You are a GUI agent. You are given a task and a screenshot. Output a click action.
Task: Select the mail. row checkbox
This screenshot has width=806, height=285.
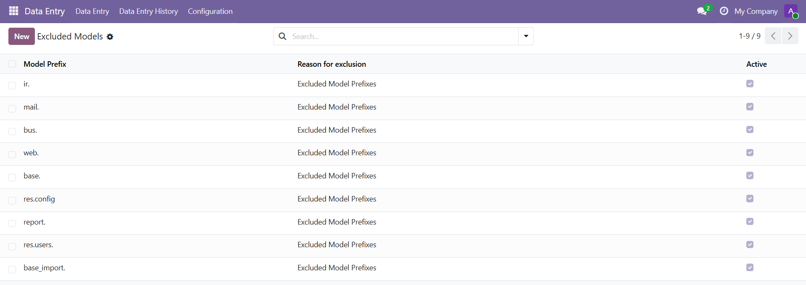pyautogui.click(x=12, y=108)
